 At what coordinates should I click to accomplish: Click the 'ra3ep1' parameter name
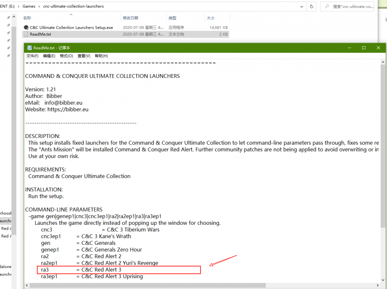tap(49, 276)
